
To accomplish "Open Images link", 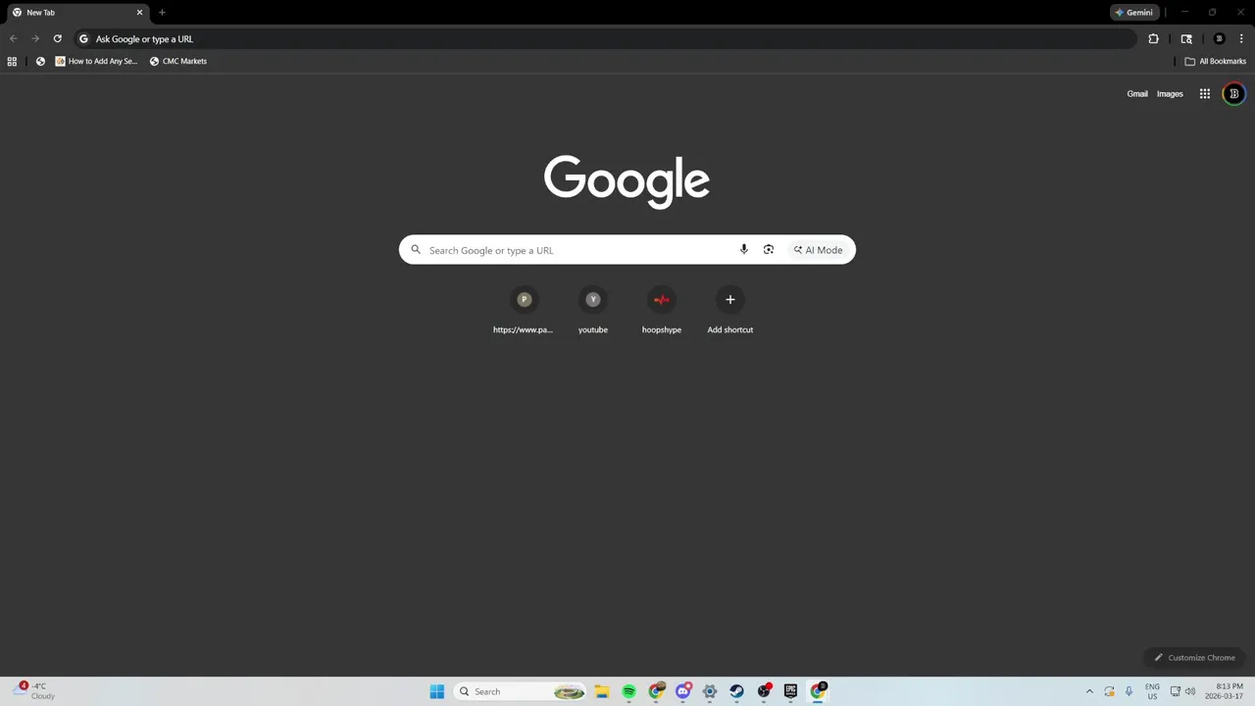I will pos(1170,94).
